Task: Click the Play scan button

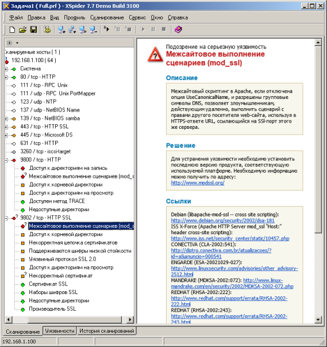Action: 143,29
